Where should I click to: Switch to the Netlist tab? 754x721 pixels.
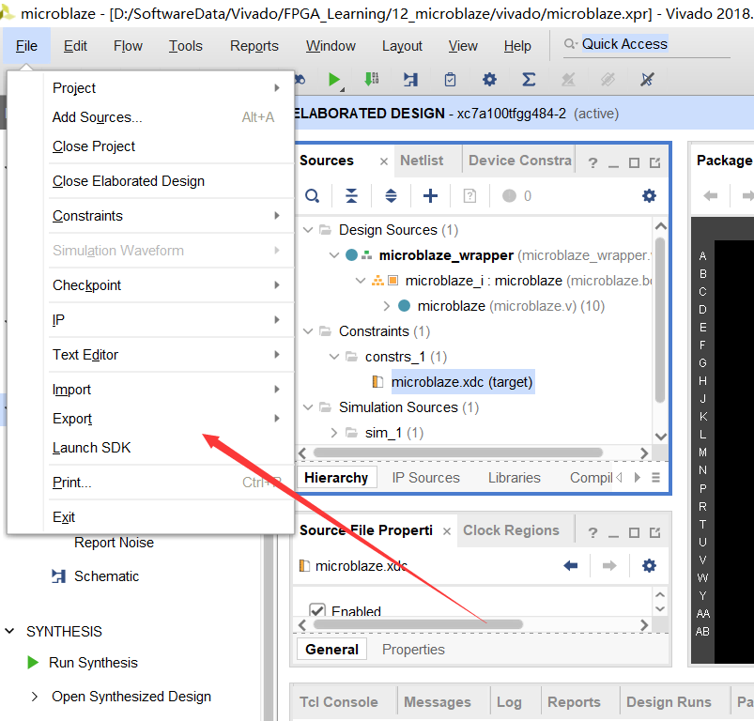click(x=422, y=161)
